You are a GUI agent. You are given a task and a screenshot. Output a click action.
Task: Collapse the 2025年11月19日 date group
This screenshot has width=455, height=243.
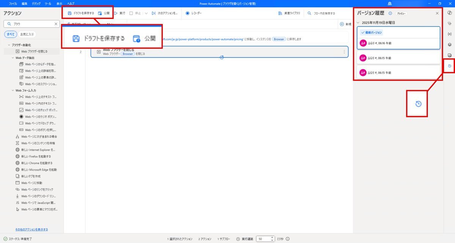358,23
